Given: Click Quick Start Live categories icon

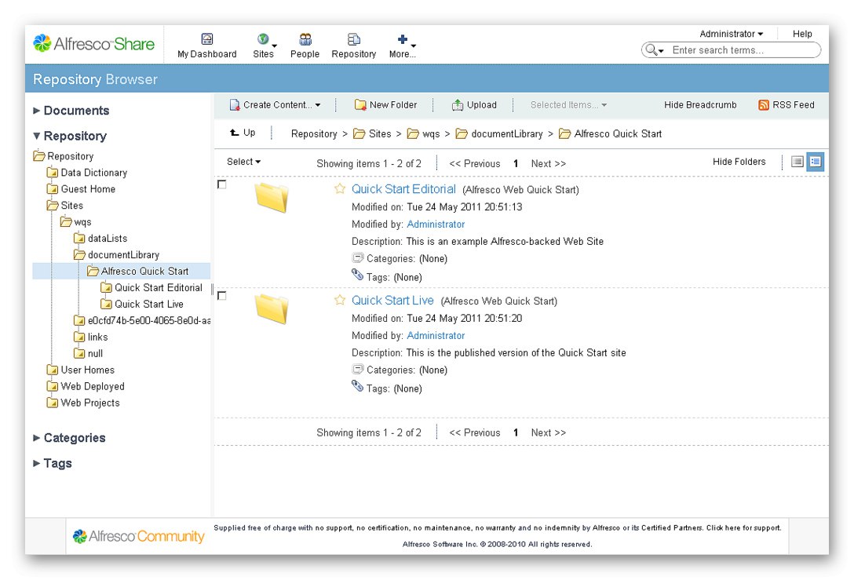Looking at the screenshot, I should click(358, 370).
